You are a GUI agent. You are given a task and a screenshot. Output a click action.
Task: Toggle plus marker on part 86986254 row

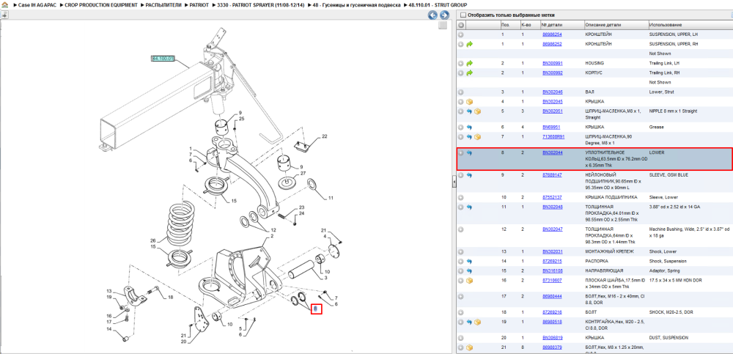coord(461,34)
